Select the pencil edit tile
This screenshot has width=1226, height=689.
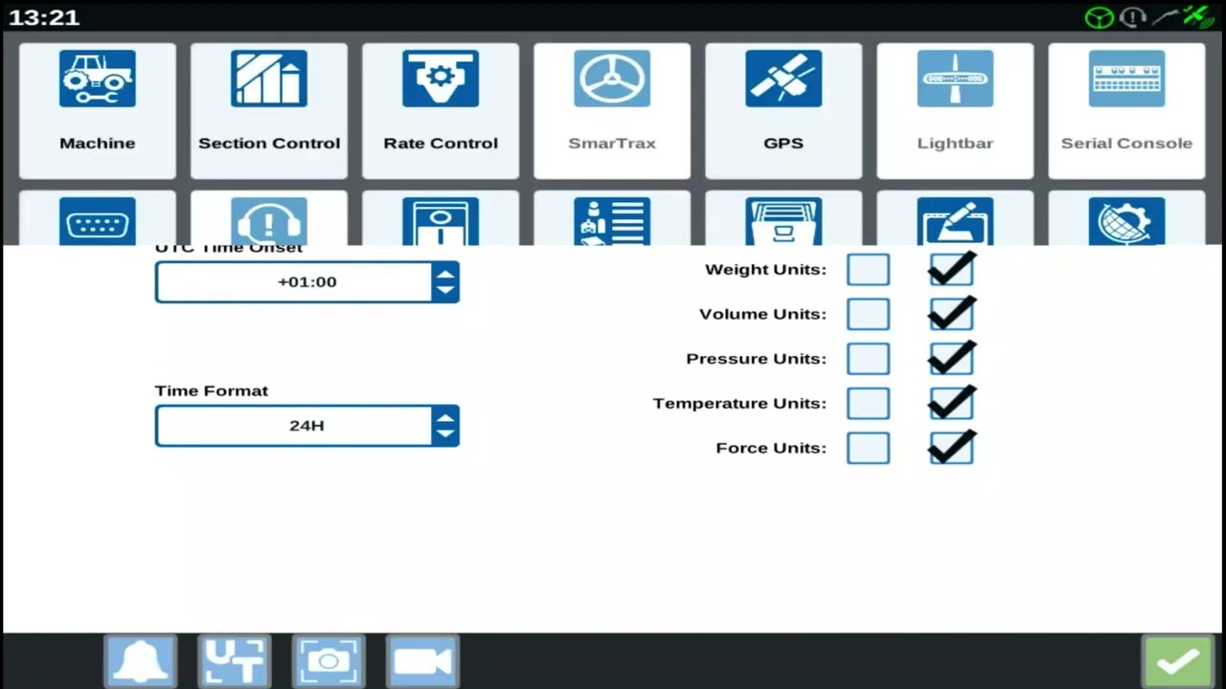click(955, 218)
